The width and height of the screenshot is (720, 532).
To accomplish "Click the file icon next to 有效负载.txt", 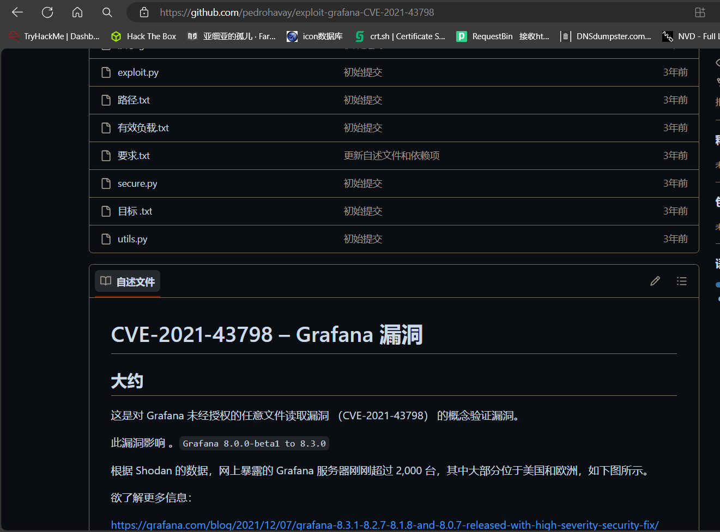I will (106, 128).
